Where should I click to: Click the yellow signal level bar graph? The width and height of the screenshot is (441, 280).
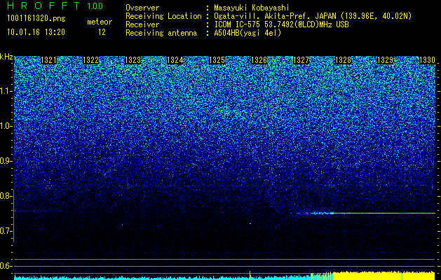(x=384, y=276)
